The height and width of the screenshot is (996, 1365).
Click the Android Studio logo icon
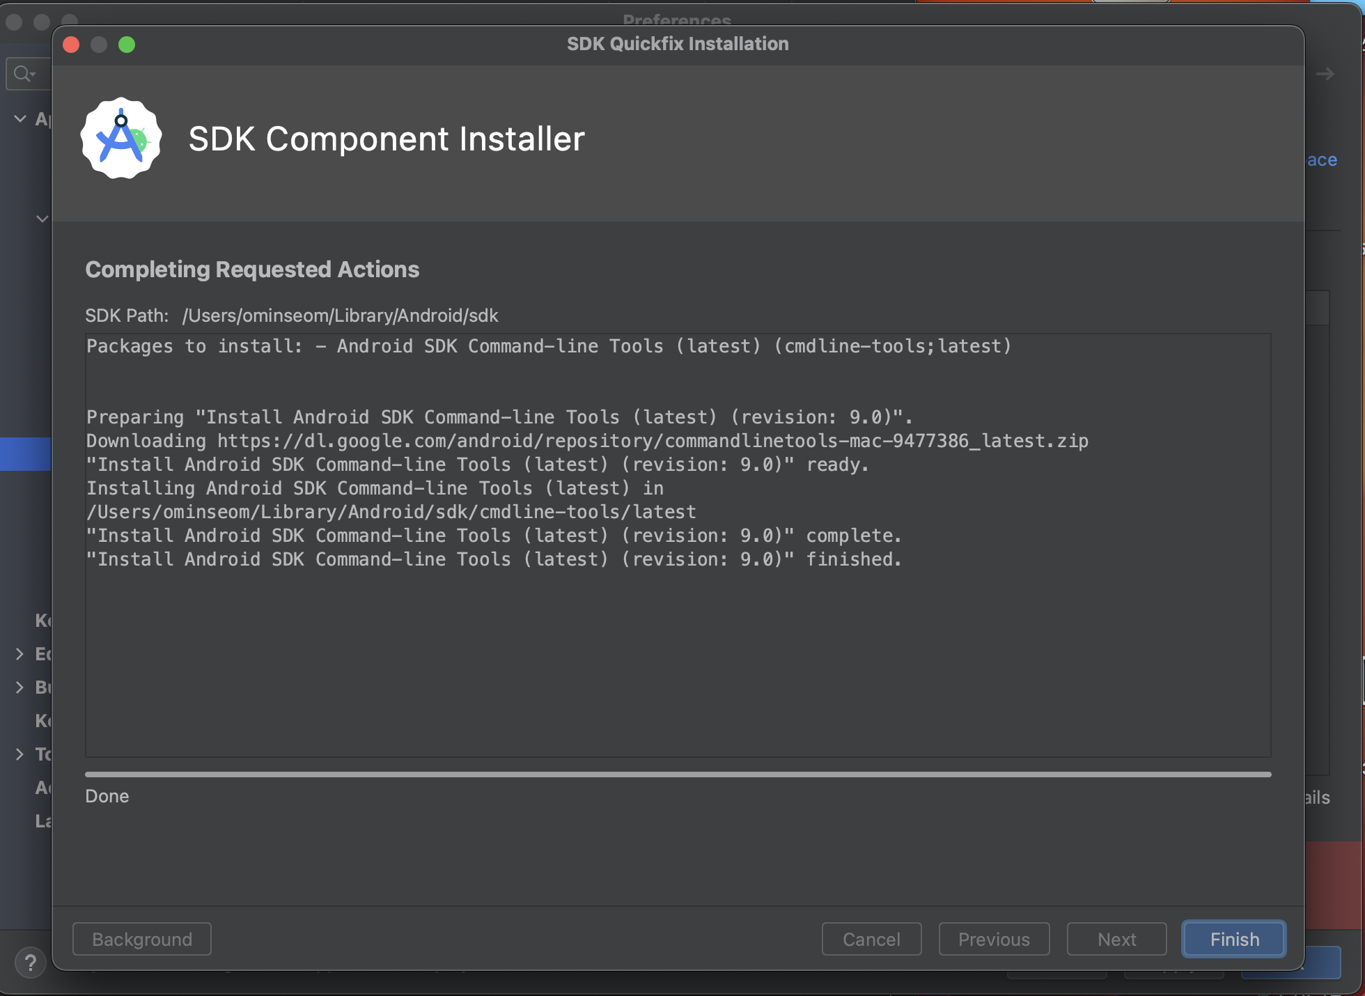pyautogui.click(x=121, y=138)
